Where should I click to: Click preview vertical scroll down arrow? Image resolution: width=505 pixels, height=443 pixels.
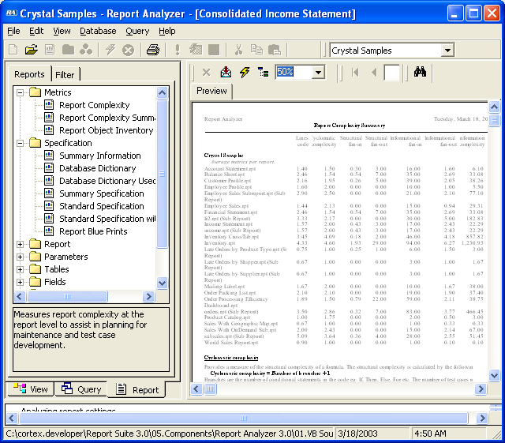click(x=494, y=375)
